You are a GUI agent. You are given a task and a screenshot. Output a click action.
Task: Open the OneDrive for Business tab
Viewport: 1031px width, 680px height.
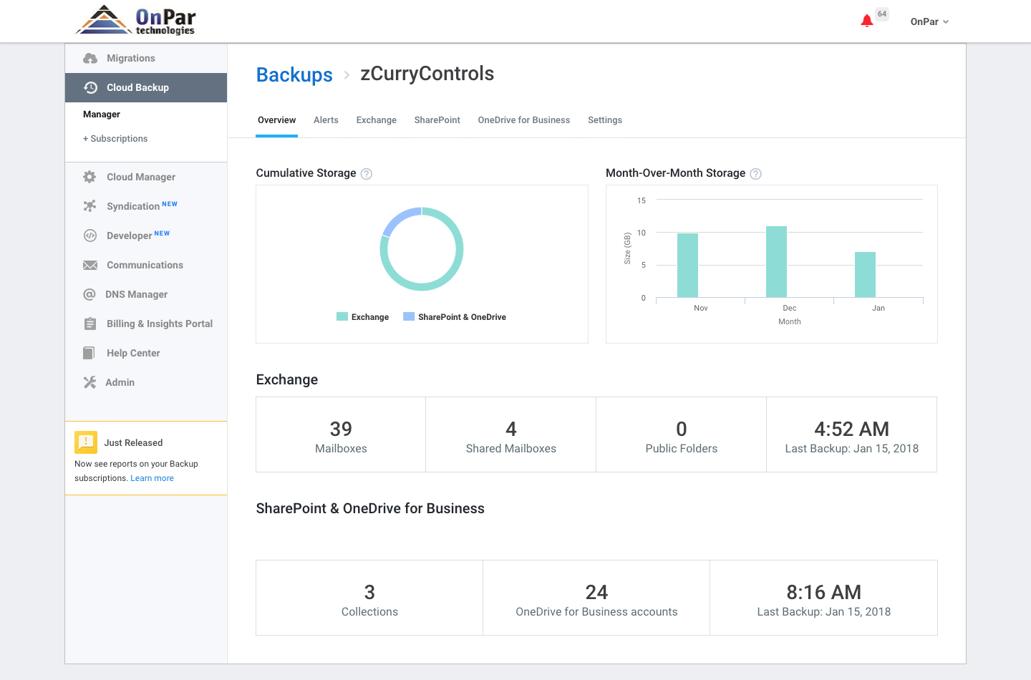click(524, 120)
